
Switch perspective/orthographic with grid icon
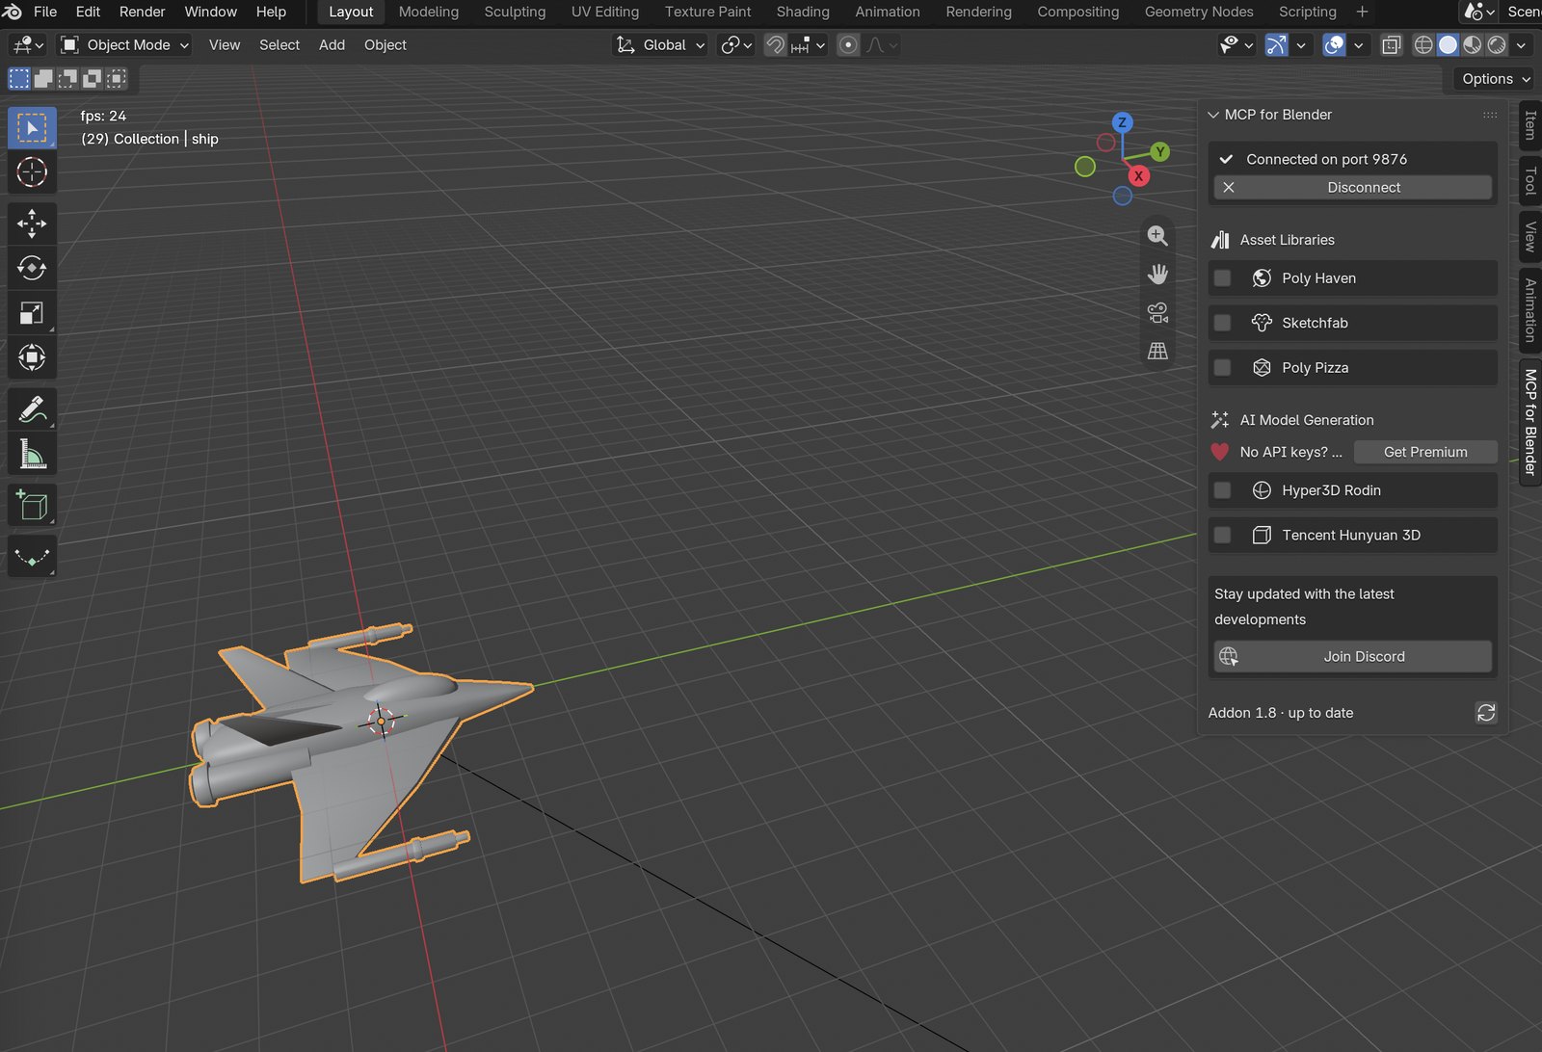coord(1157,351)
